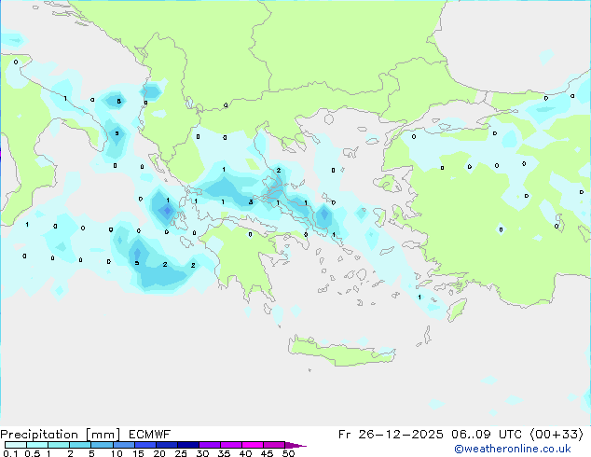591x457 pixels.
Task: Open the weatheronline.co.uk link
Action: pyautogui.click(x=513, y=449)
